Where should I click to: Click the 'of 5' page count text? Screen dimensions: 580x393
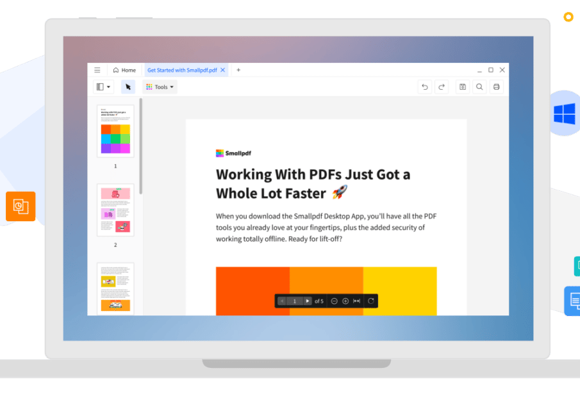[319, 301]
